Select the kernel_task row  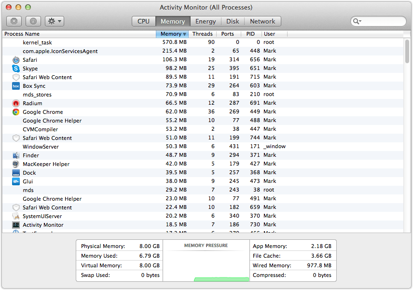[203, 42]
